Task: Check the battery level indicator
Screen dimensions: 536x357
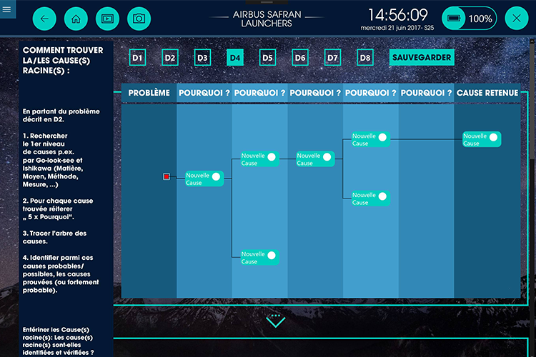Action: [469, 19]
